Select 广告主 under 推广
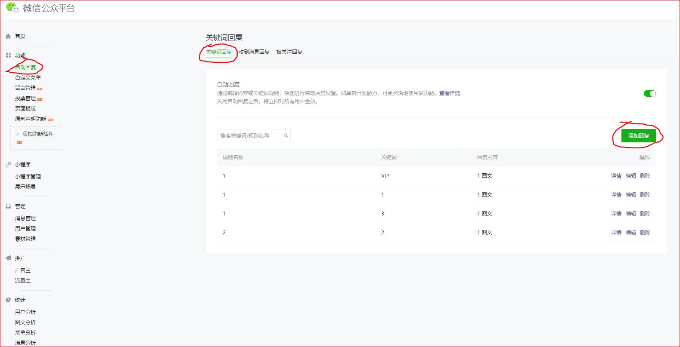 coord(23,270)
